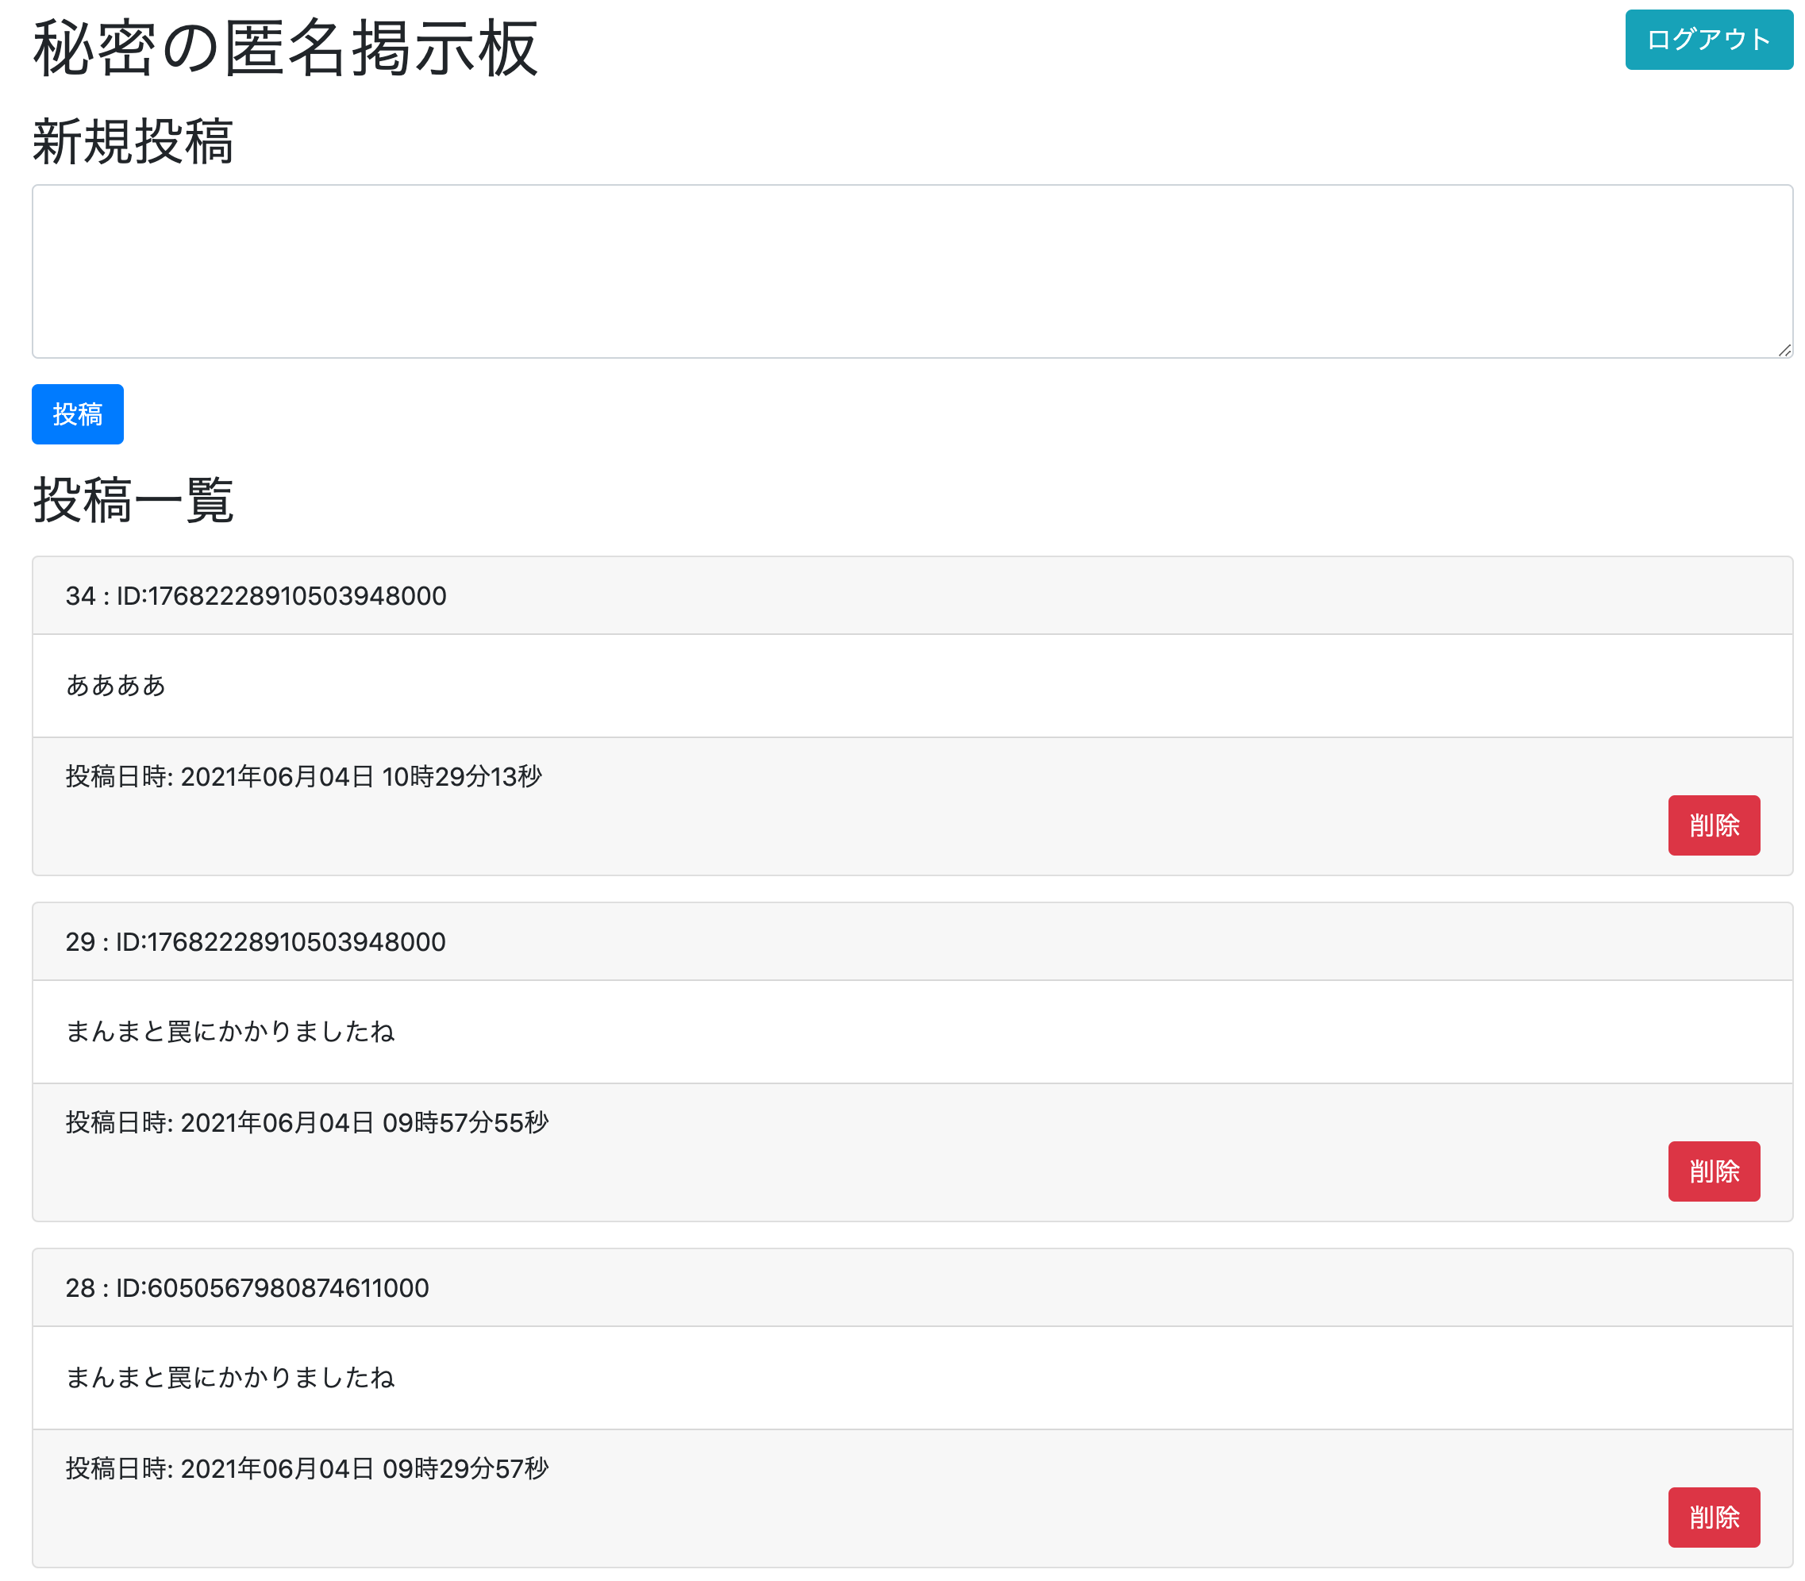Viewport: 1805px width, 1581px height.
Task: Click the blue 投稿 submit button
Action: (x=78, y=414)
